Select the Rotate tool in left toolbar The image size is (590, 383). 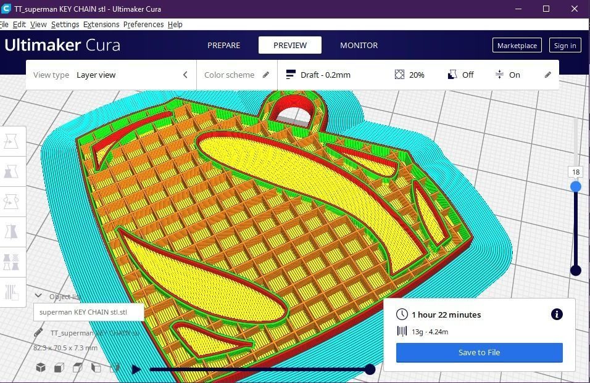pos(11,202)
